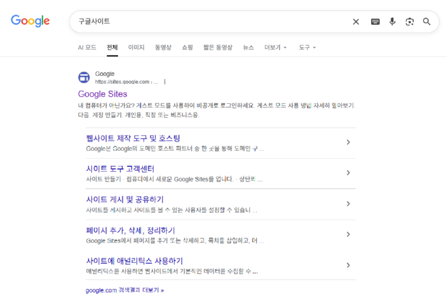Open the Google Sites result title
This screenshot has width=447, height=300.
pyautogui.click(x=103, y=94)
